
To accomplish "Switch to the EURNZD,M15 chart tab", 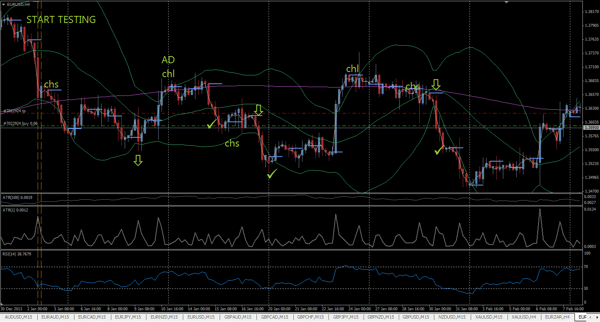I will click(165, 317).
